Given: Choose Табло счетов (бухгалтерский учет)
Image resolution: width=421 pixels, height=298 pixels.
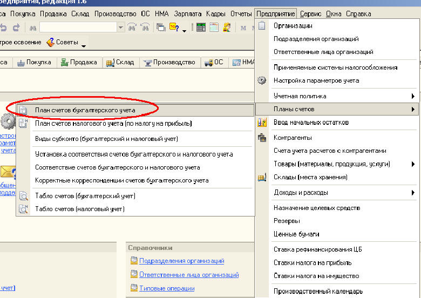Looking at the screenshot, I should pos(85,196).
